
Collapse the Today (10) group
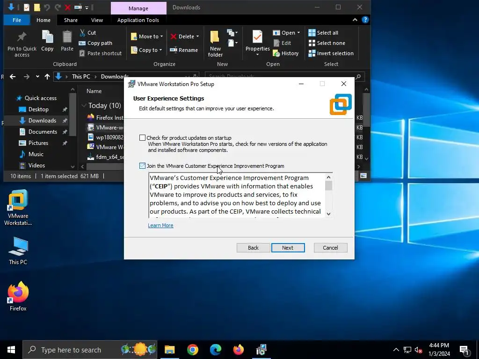click(x=84, y=106)
